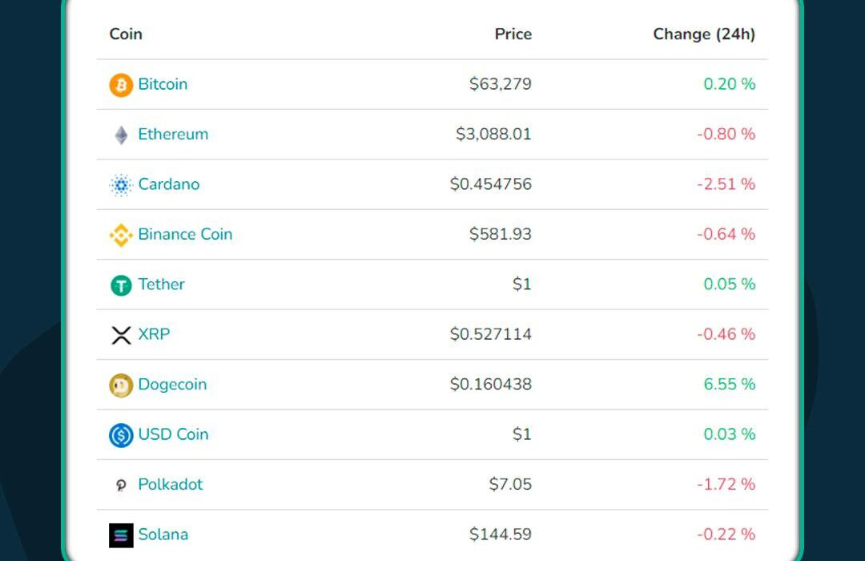
Task: Click the blue Cardano dotted icon
Action: pyautogui.click(x=121, y=185)
